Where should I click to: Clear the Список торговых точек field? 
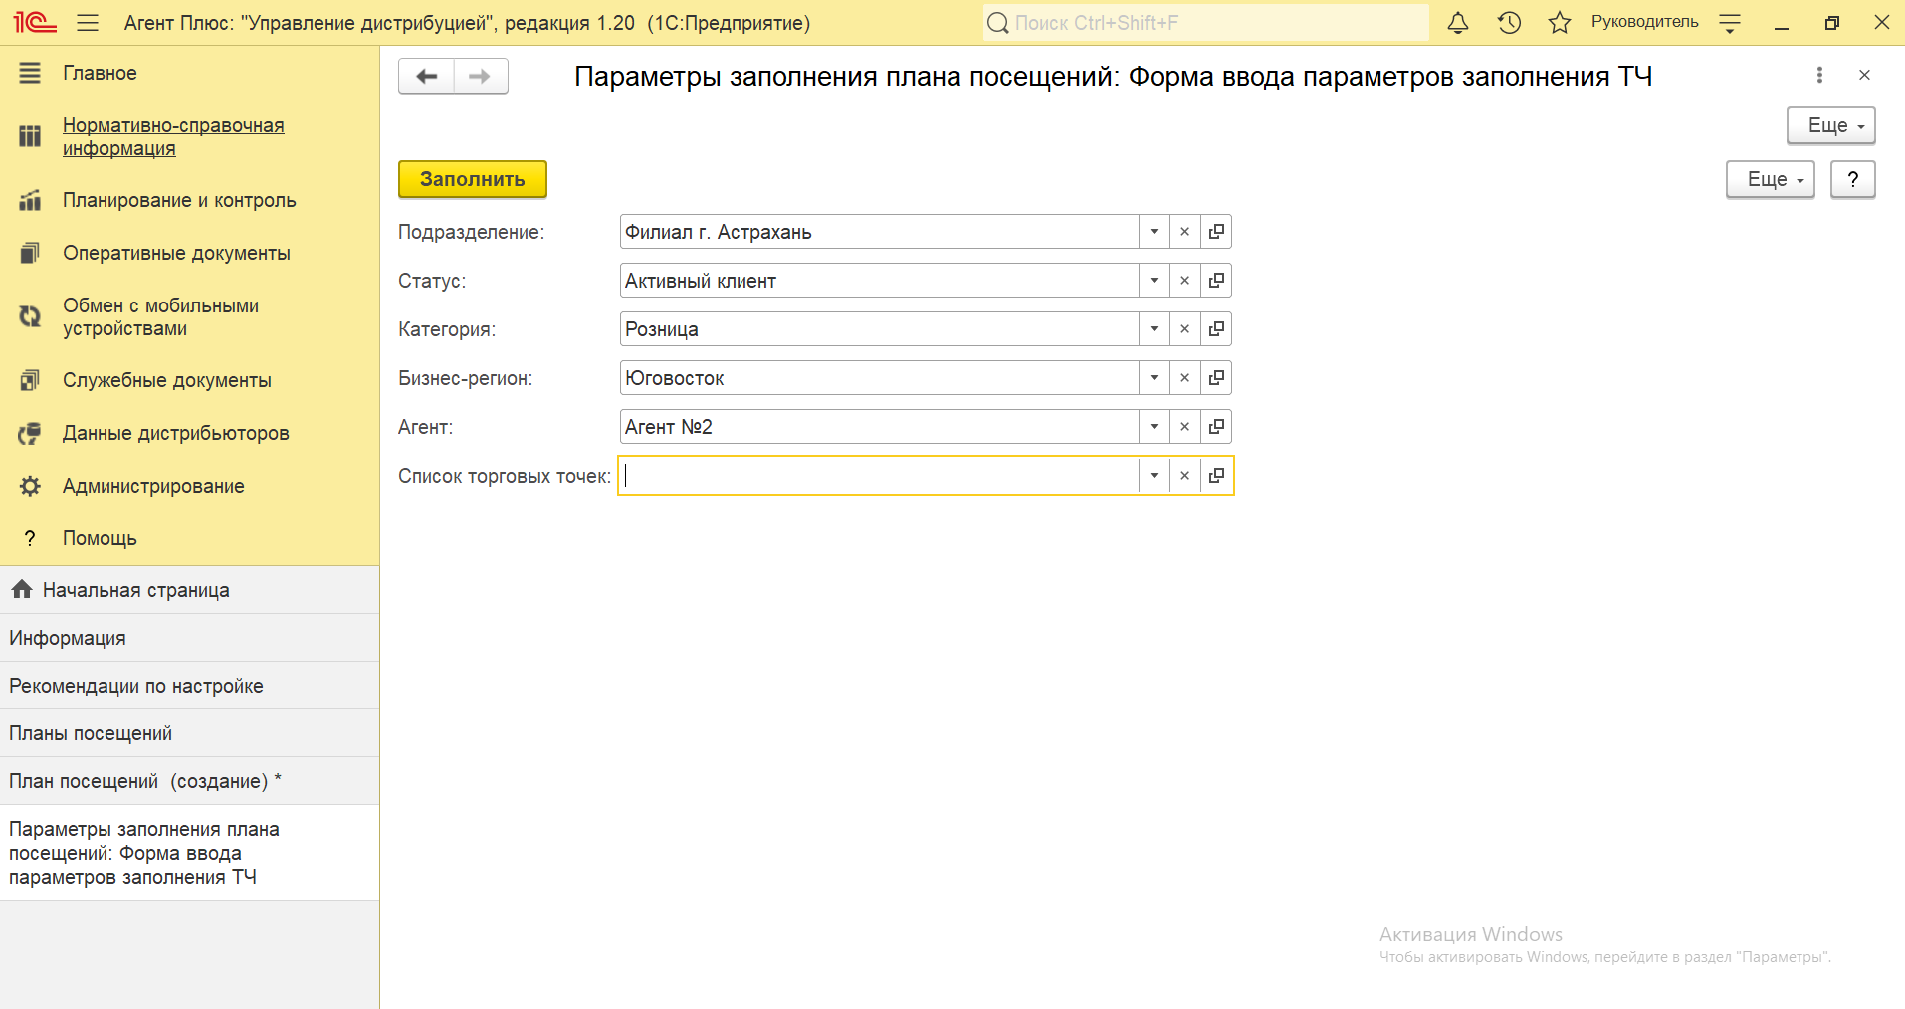[x=1184, y=476]
